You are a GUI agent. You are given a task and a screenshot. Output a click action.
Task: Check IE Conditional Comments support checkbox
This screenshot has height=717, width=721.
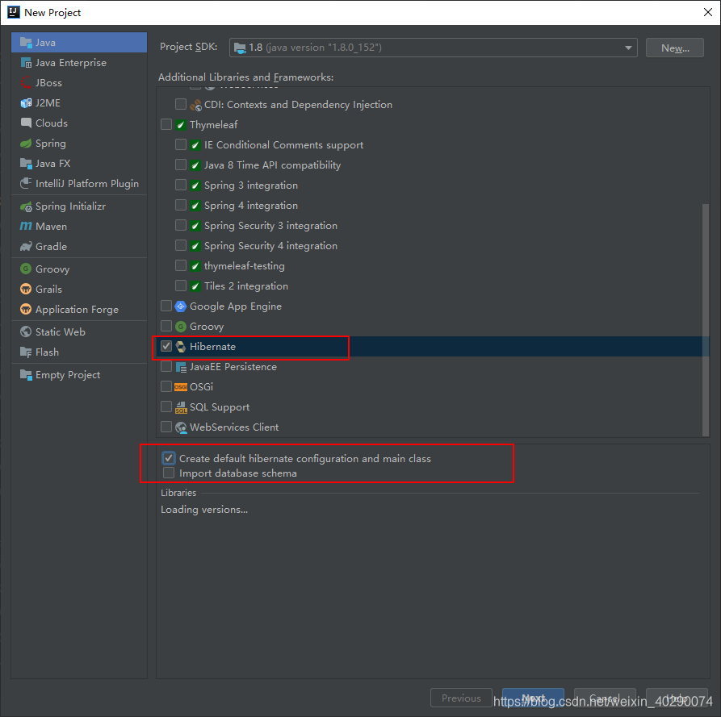(181, 144)
